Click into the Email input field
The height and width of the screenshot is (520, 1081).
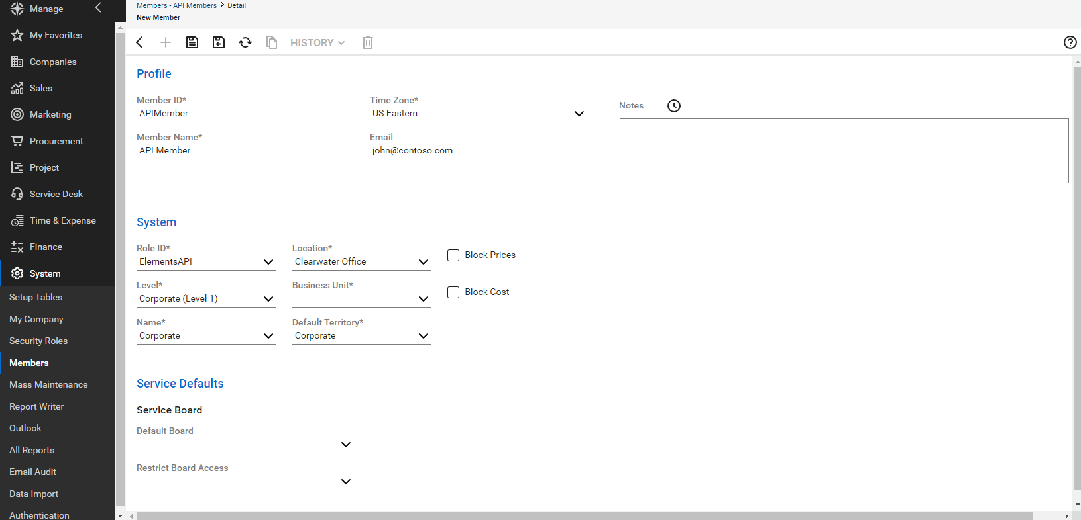point(477,151)
